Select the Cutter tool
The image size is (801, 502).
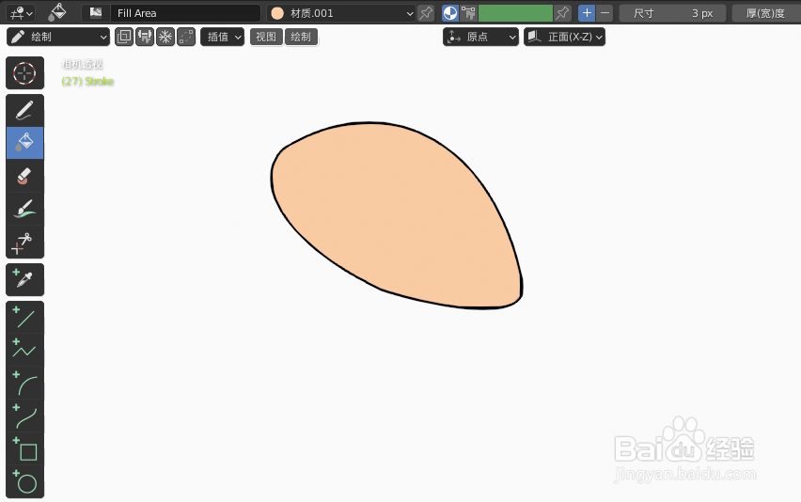tap(24, 242)
